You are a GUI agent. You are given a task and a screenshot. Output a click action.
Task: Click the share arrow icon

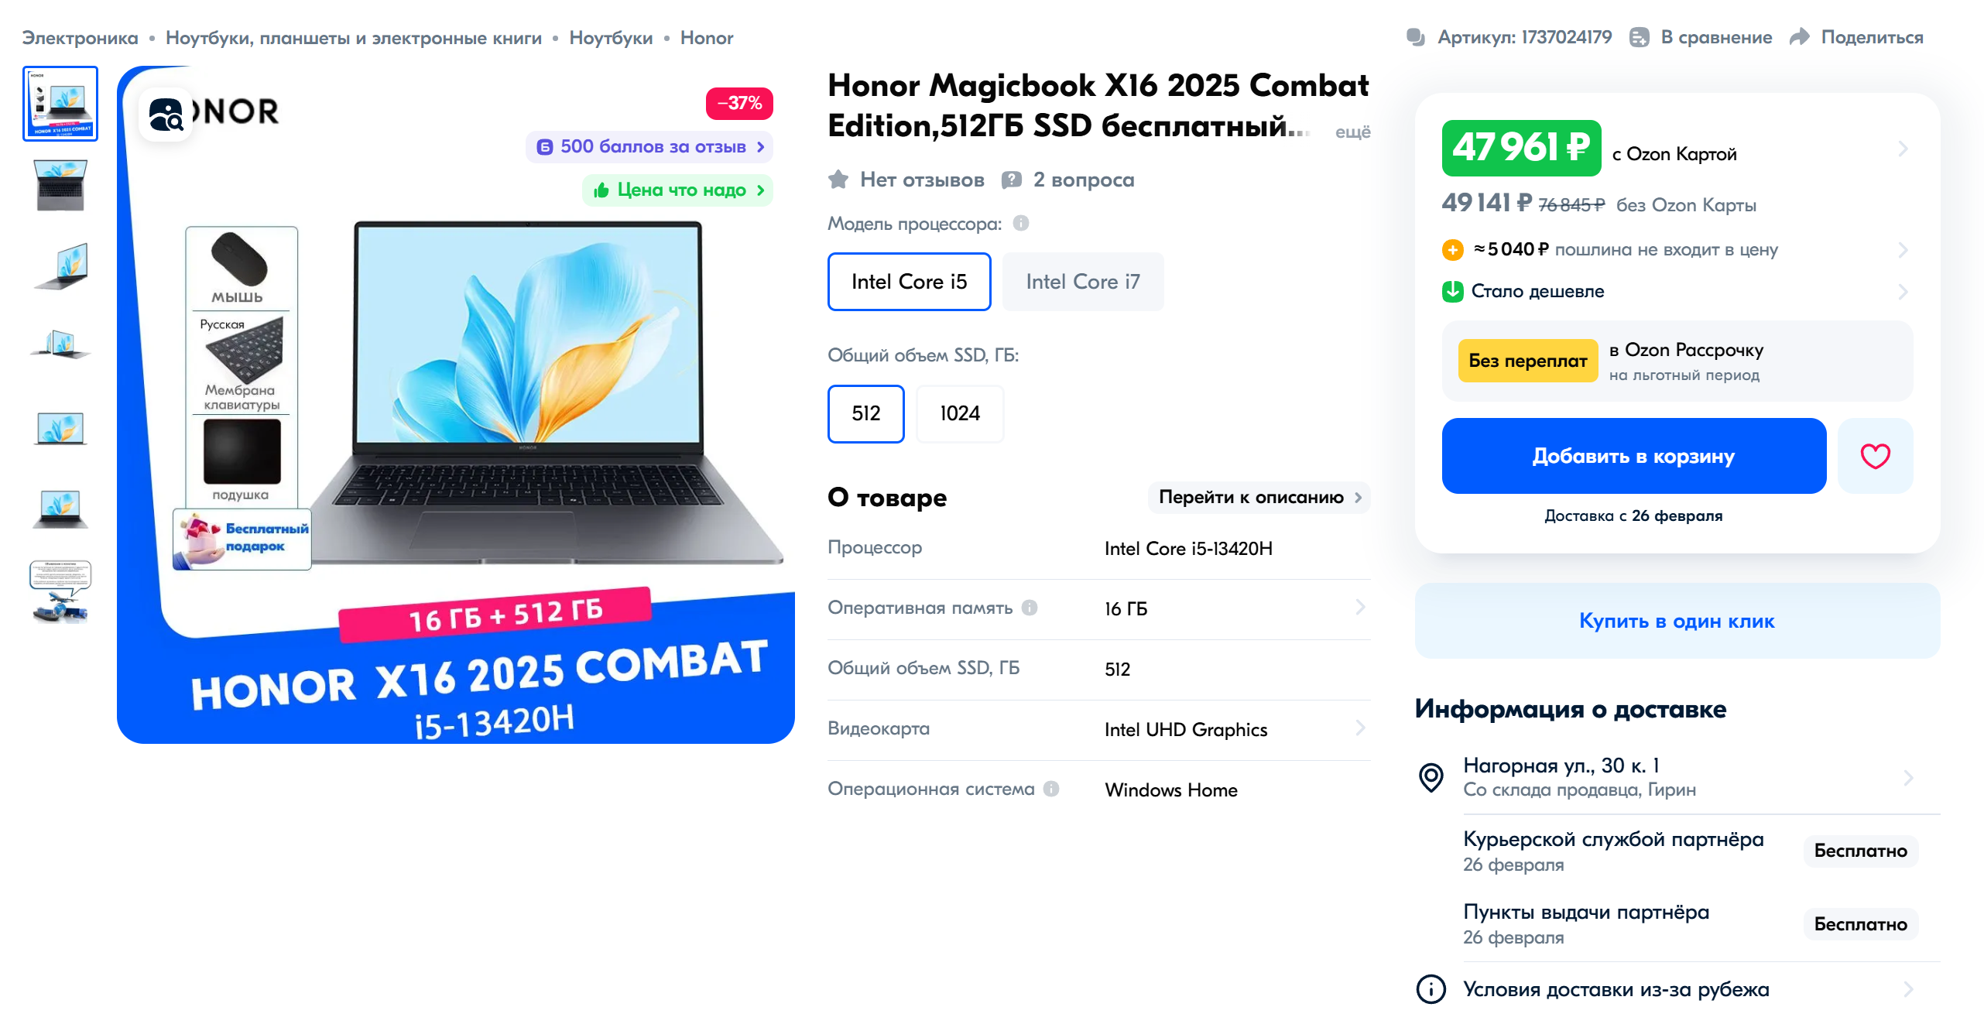click(1800, 37)
